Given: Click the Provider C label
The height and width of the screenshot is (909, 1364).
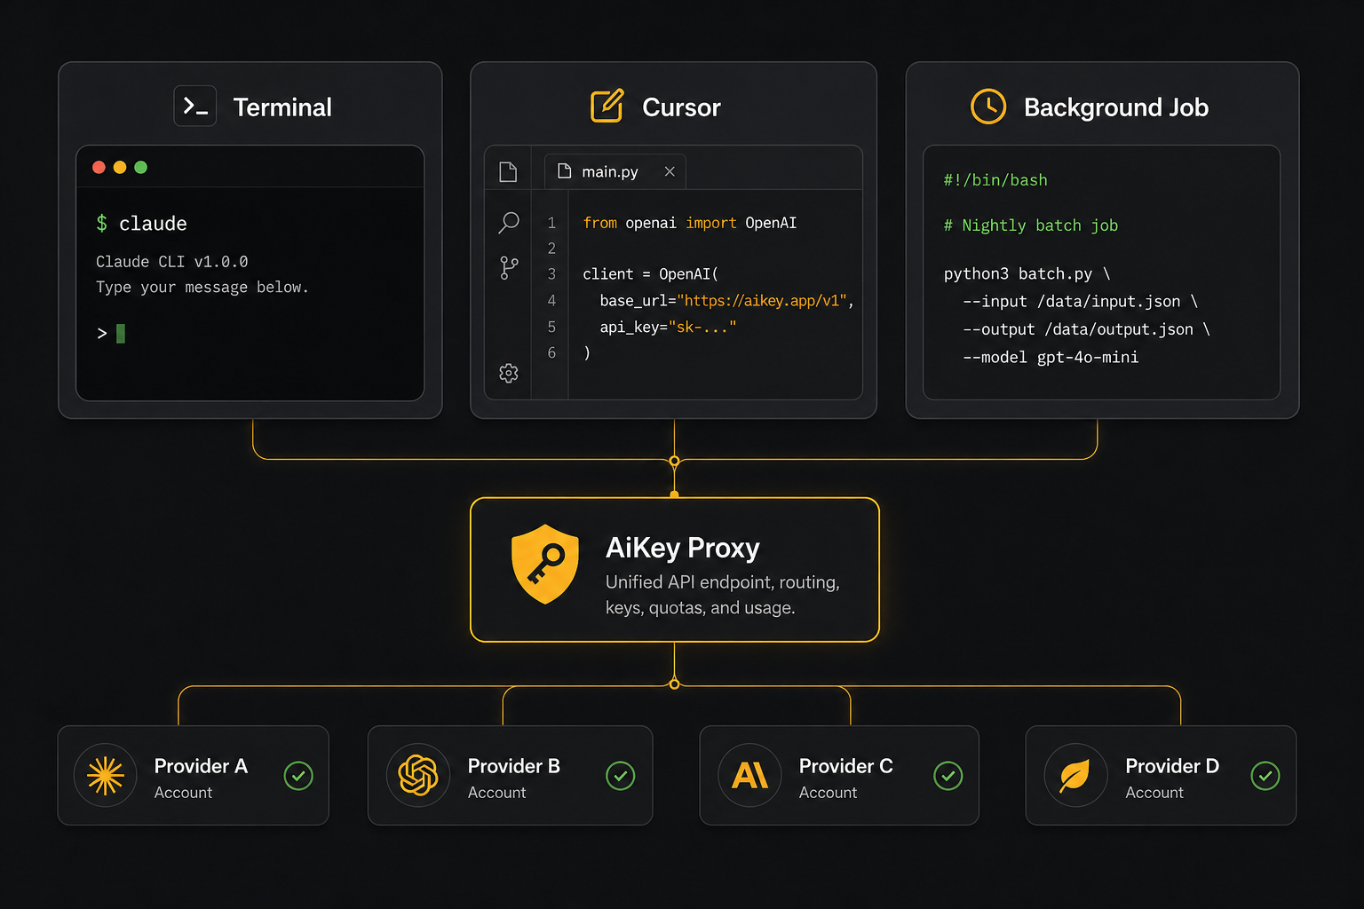Looking at the screenshot, I should tap(846, 766).
